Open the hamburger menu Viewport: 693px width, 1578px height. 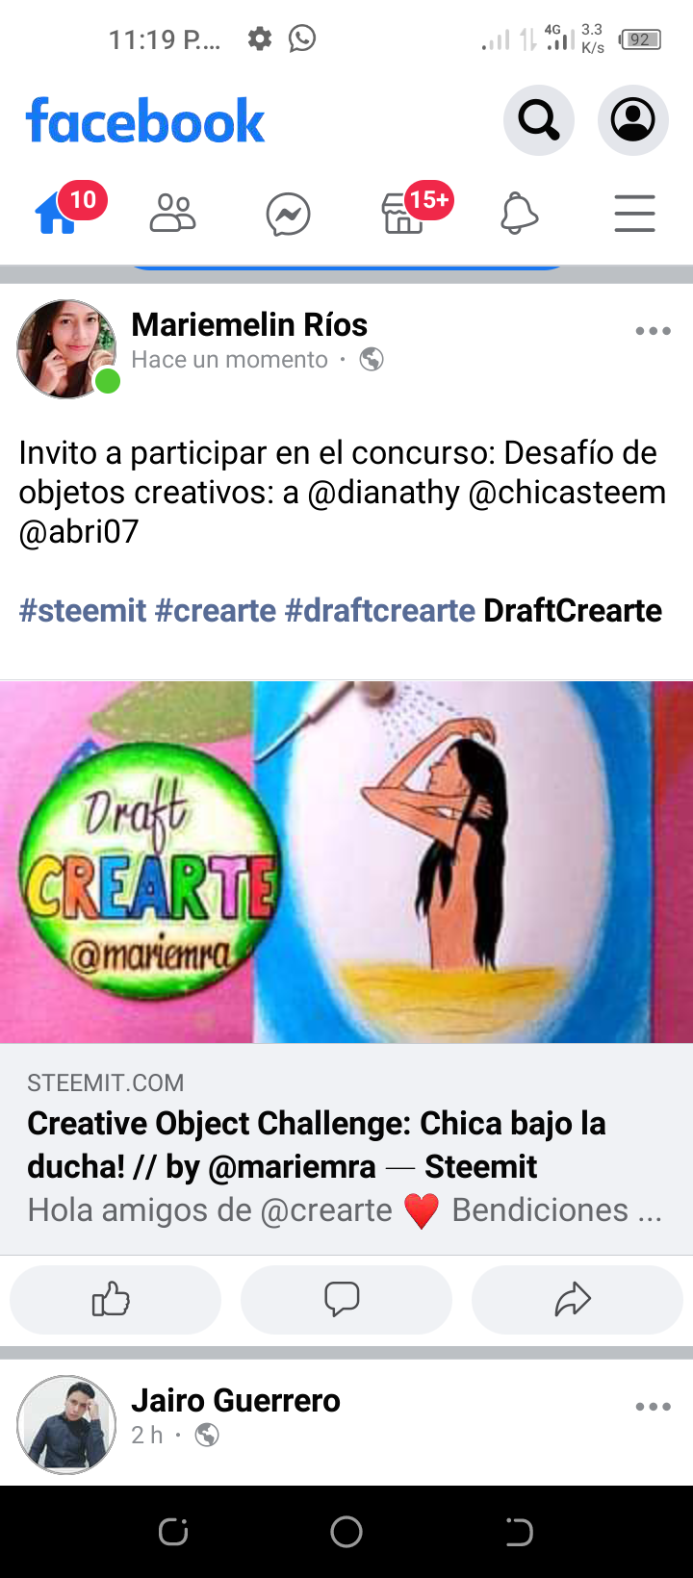(x=635, y=213)
